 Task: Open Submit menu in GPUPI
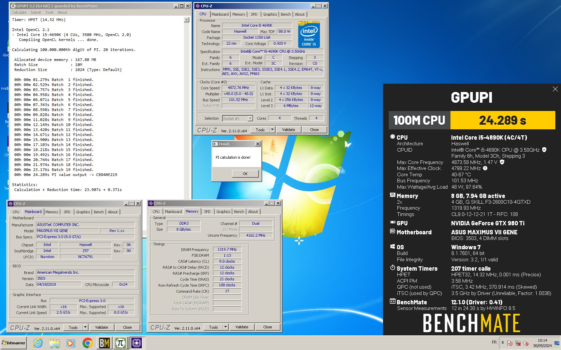[36, 12]
